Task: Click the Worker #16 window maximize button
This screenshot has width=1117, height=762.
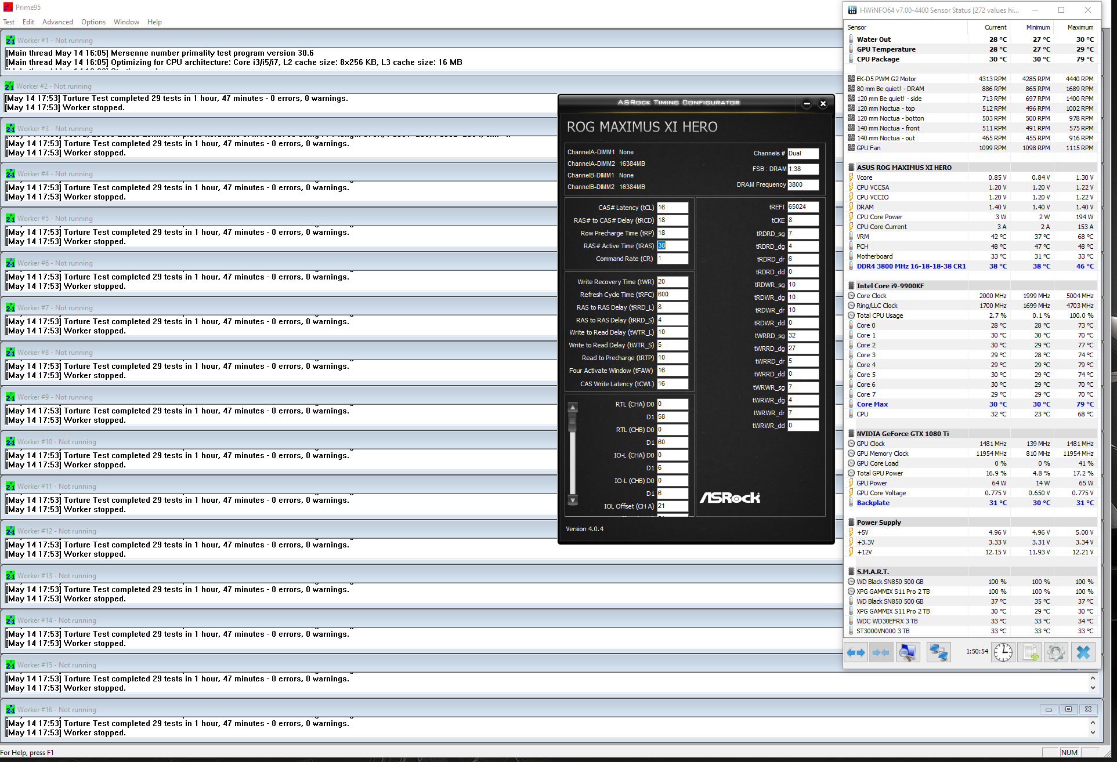Action: pyautogui.click(x=1068, y=709)
